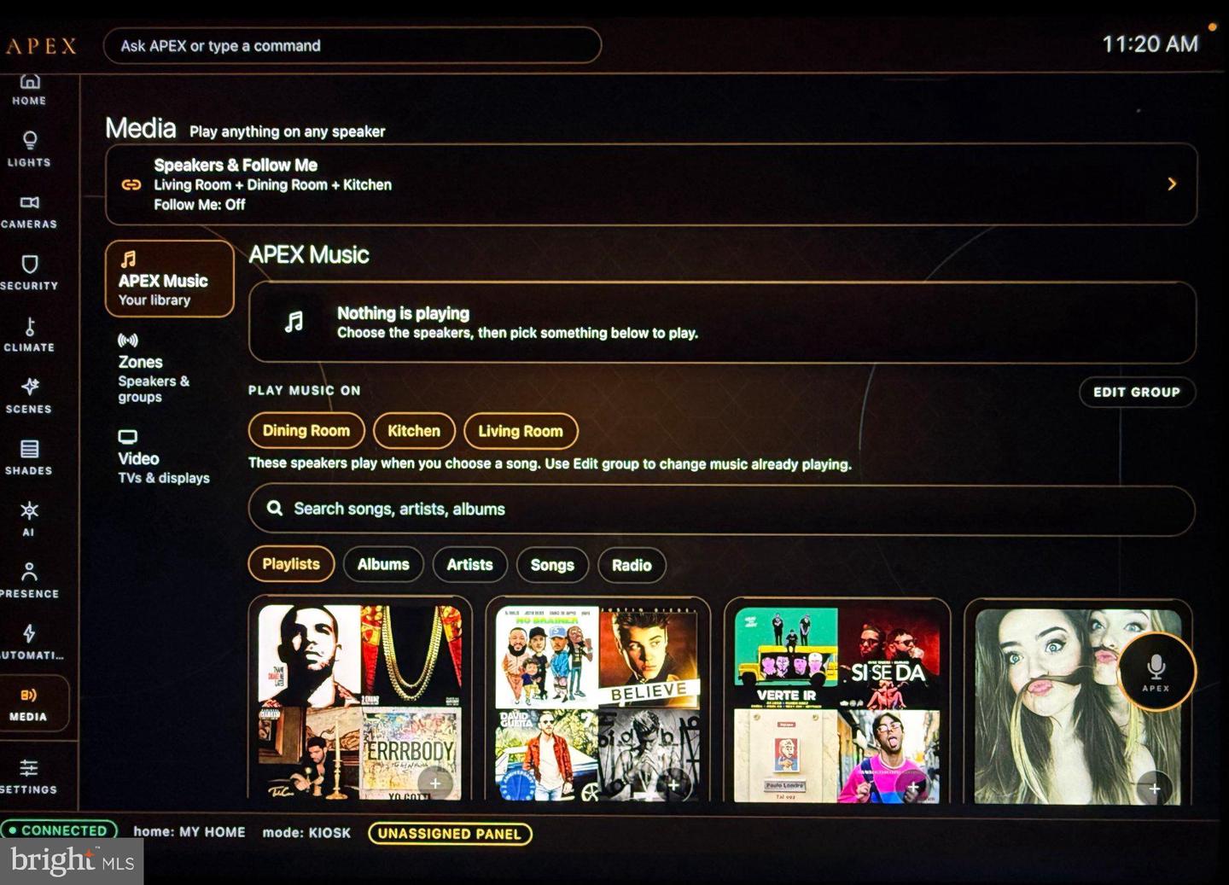This screenshot has width=1229, height=885.
Task: Select the Video TVs & displays tab
Action: 163,457
